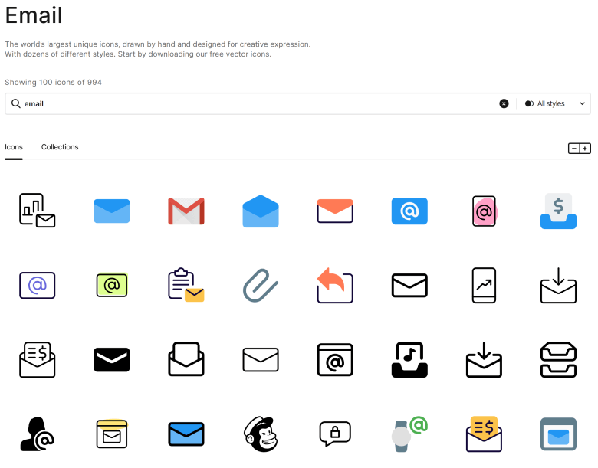Choose the paperclip attachment icon
The width and height of the screenshot is (598, 468).
tap(261, 285)
